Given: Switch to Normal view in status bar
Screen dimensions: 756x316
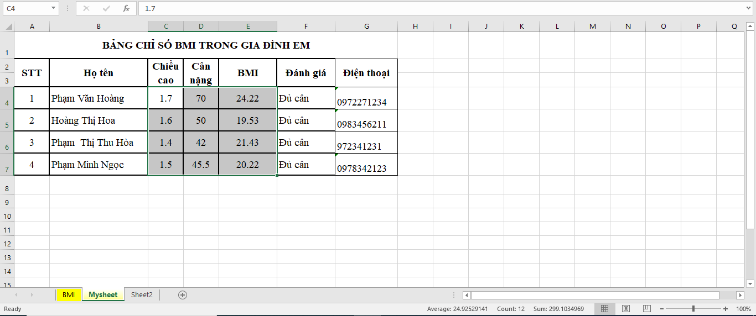Looking at the screenshot, I should click(605, 309).
